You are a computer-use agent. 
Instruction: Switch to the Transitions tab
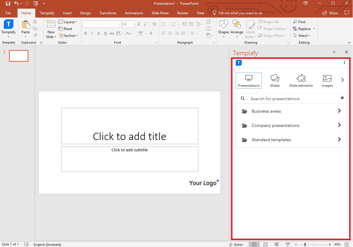[x=108, y=13]
